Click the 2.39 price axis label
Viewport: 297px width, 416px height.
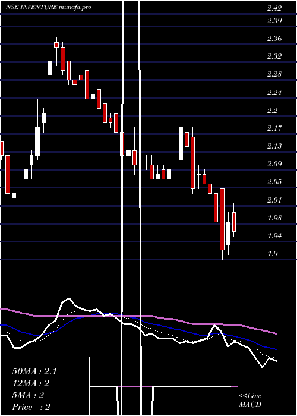(x=274, y=21)
